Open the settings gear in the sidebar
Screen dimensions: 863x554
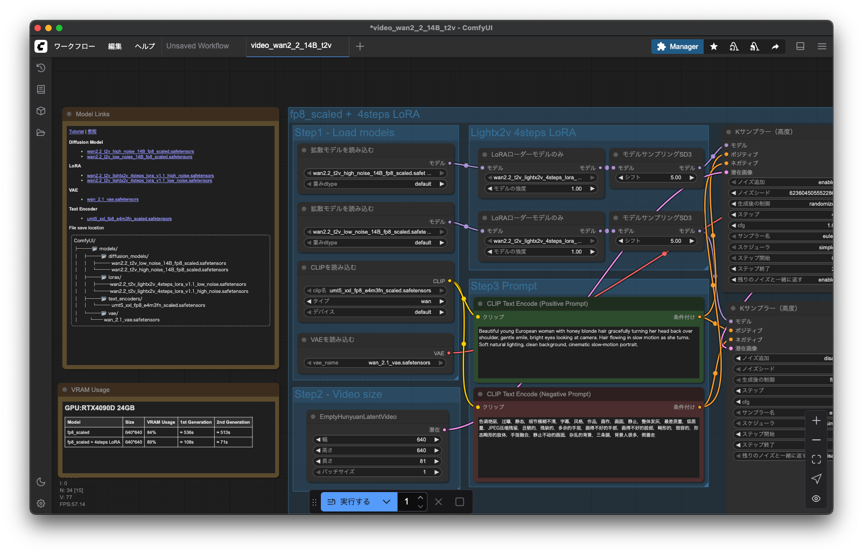41,503
